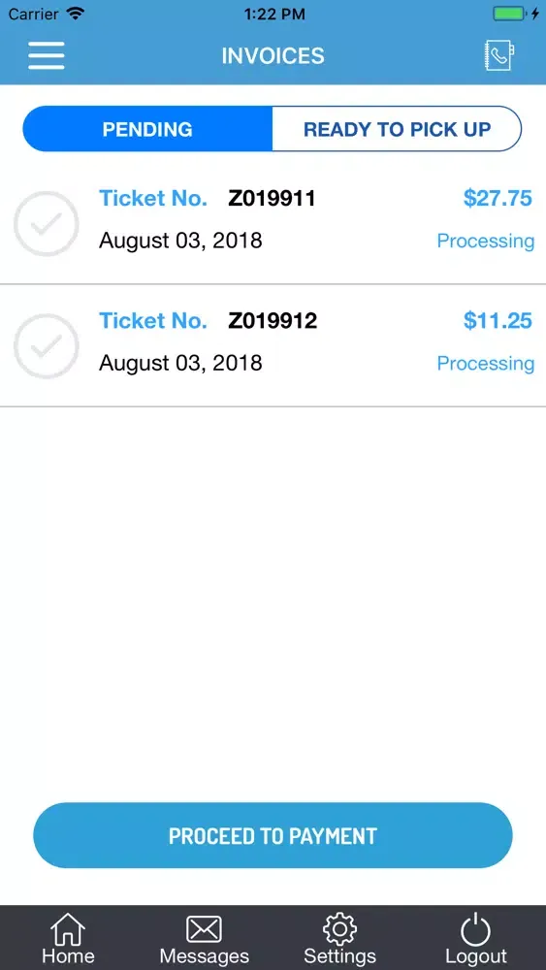Tap the $11.25 invoice amount

pyautogui.click(x=498, y=321)
